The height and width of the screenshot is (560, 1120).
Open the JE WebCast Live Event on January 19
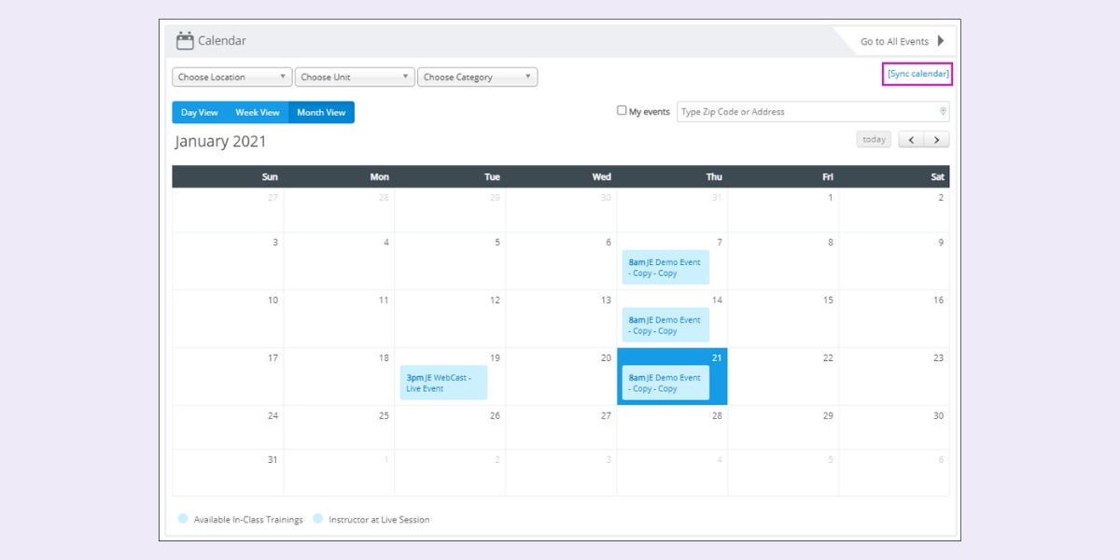pyautogui.click(x=443, y=381)
